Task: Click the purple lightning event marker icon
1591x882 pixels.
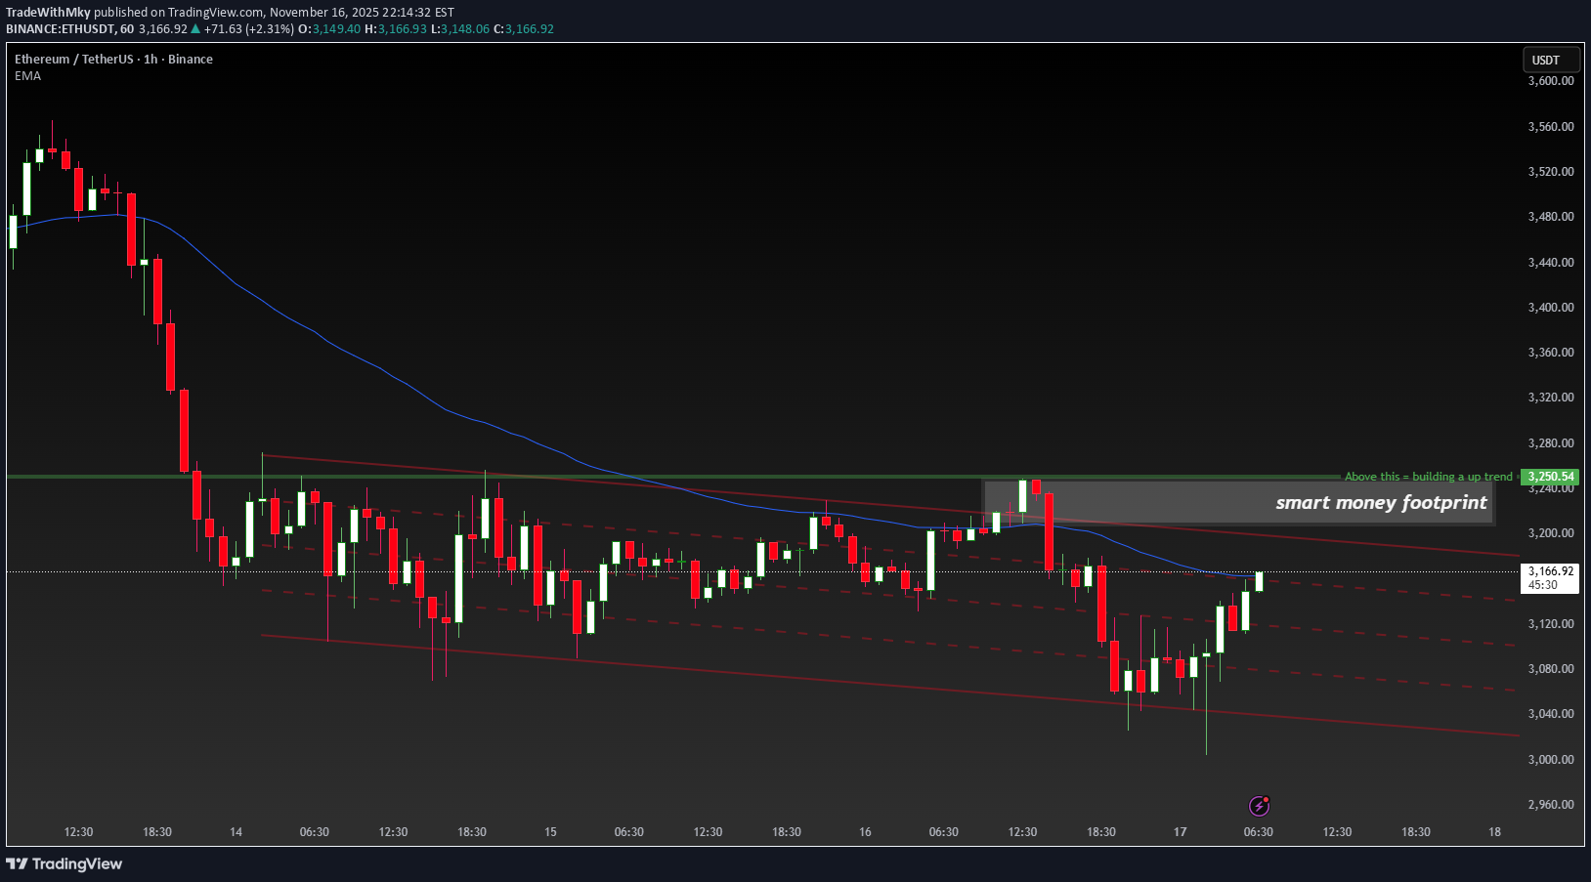Action: click(x=1259, y=806)
